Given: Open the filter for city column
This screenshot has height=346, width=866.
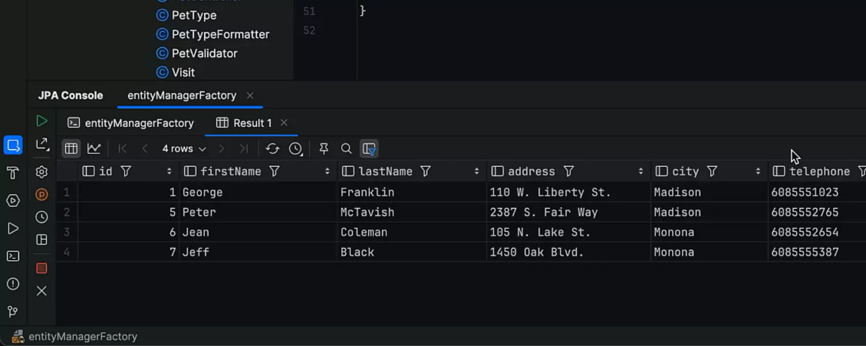Looking at the screenshot, I should pyautogui.click(x=712, y=171).
